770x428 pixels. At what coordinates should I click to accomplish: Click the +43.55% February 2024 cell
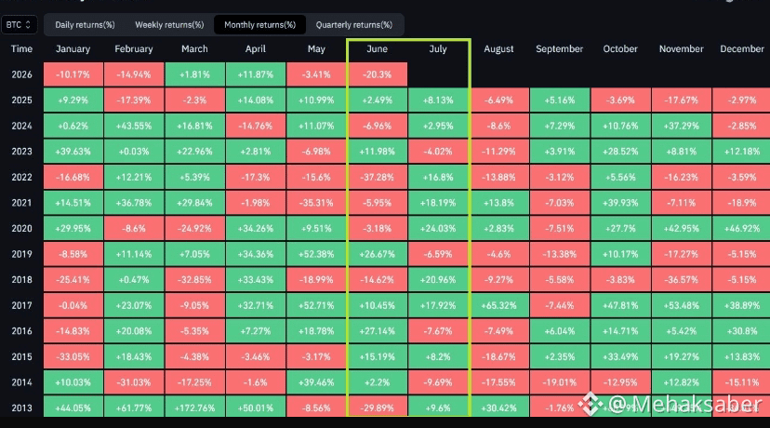pyautogui.click(x=134, y=126)
